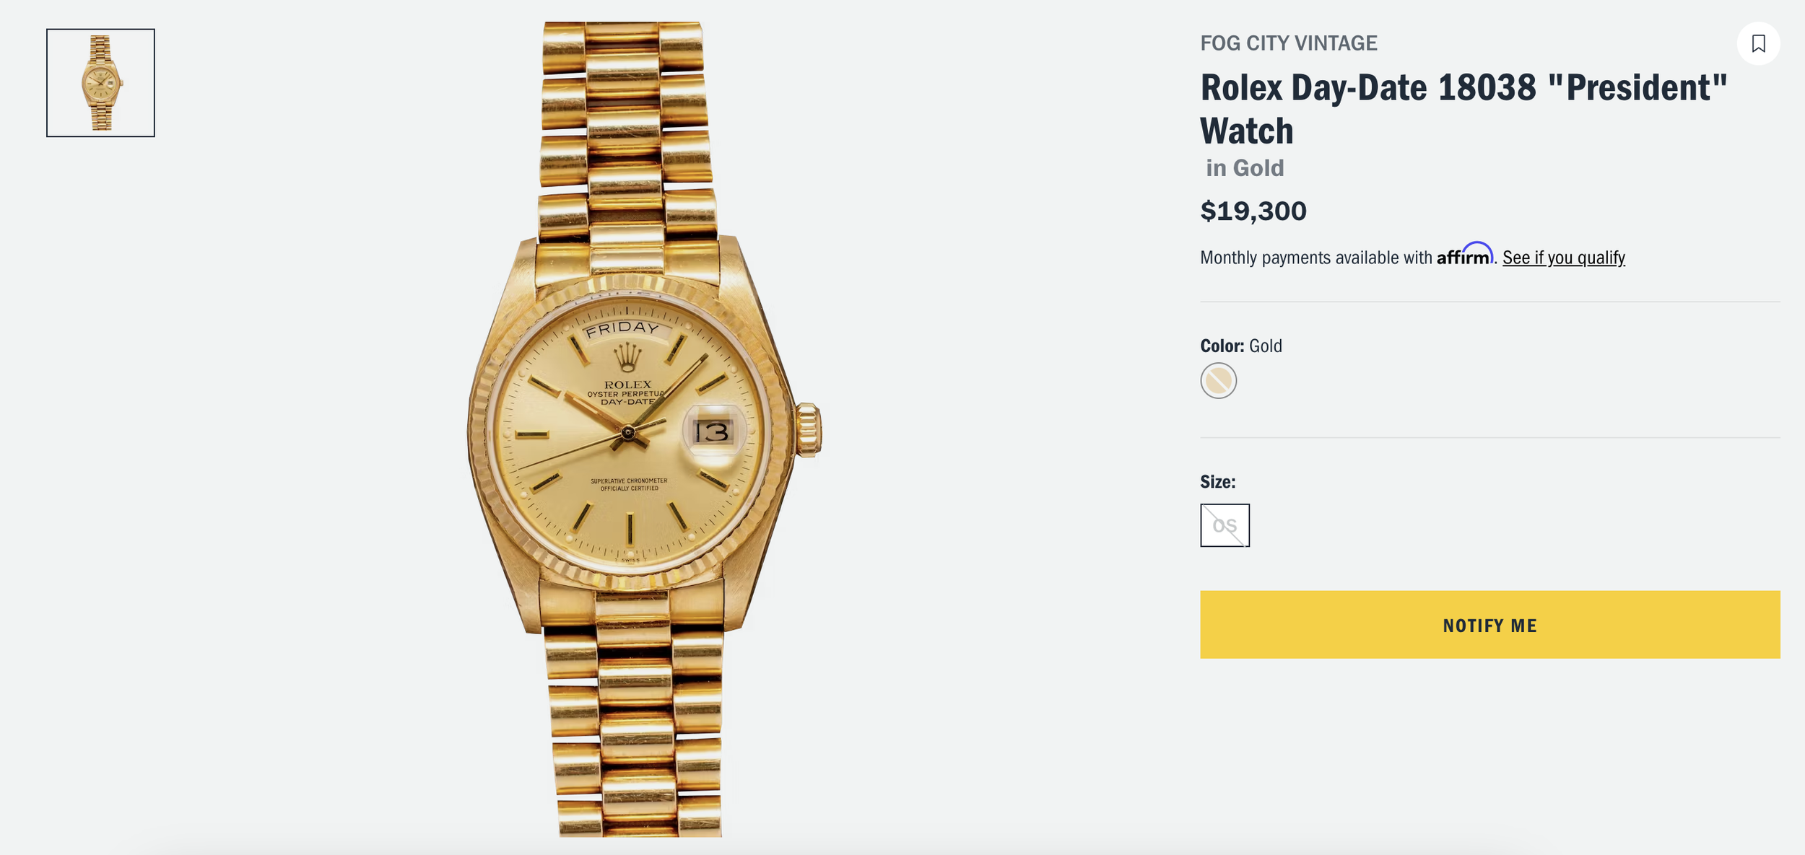
Task: Click the Rolex Day-Date 18038 product title
Action: (x=1463, y=109)
